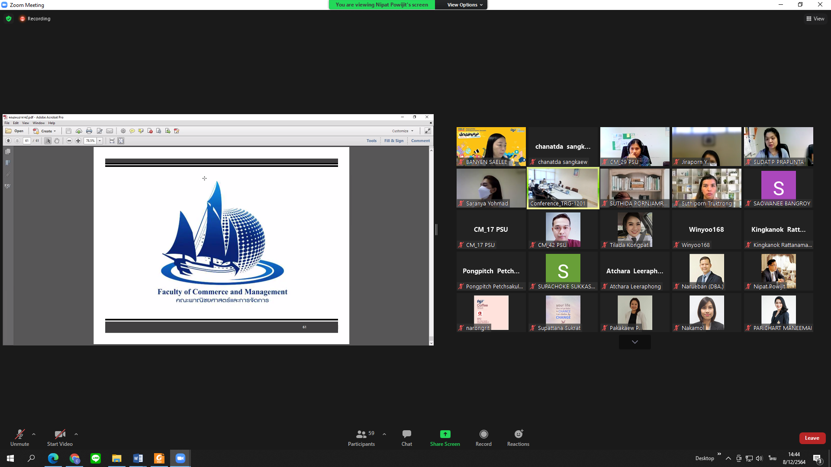This screenshot has width=831, height=467.
Task: Click the Save icon in shared Acrobat toolbar
Action: [x=68, y=131]
